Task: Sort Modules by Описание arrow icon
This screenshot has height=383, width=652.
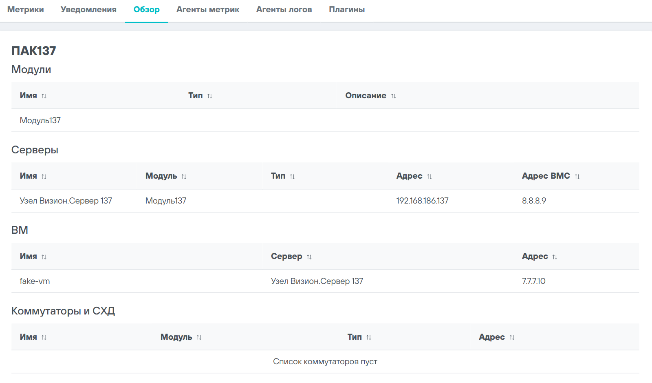Action: pos(393,96)
